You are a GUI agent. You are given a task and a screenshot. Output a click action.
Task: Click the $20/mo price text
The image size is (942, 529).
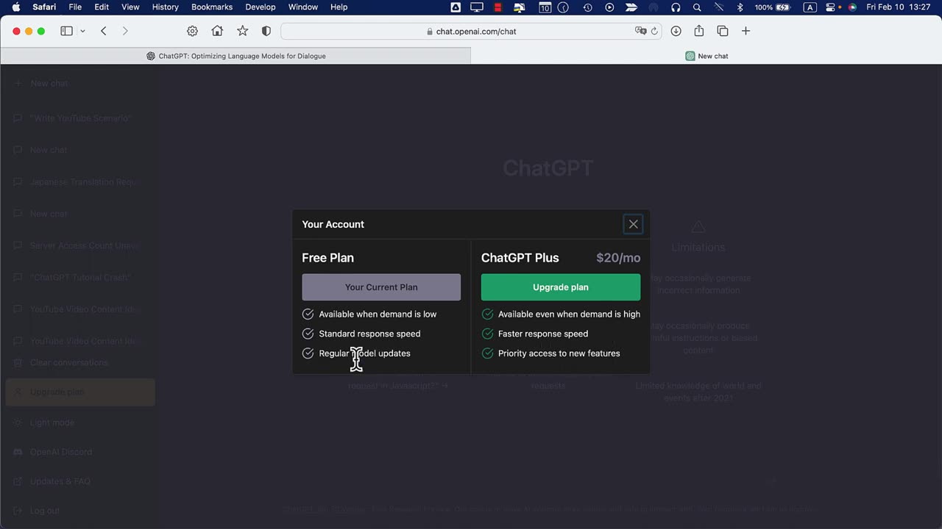[x=618, y=258]
